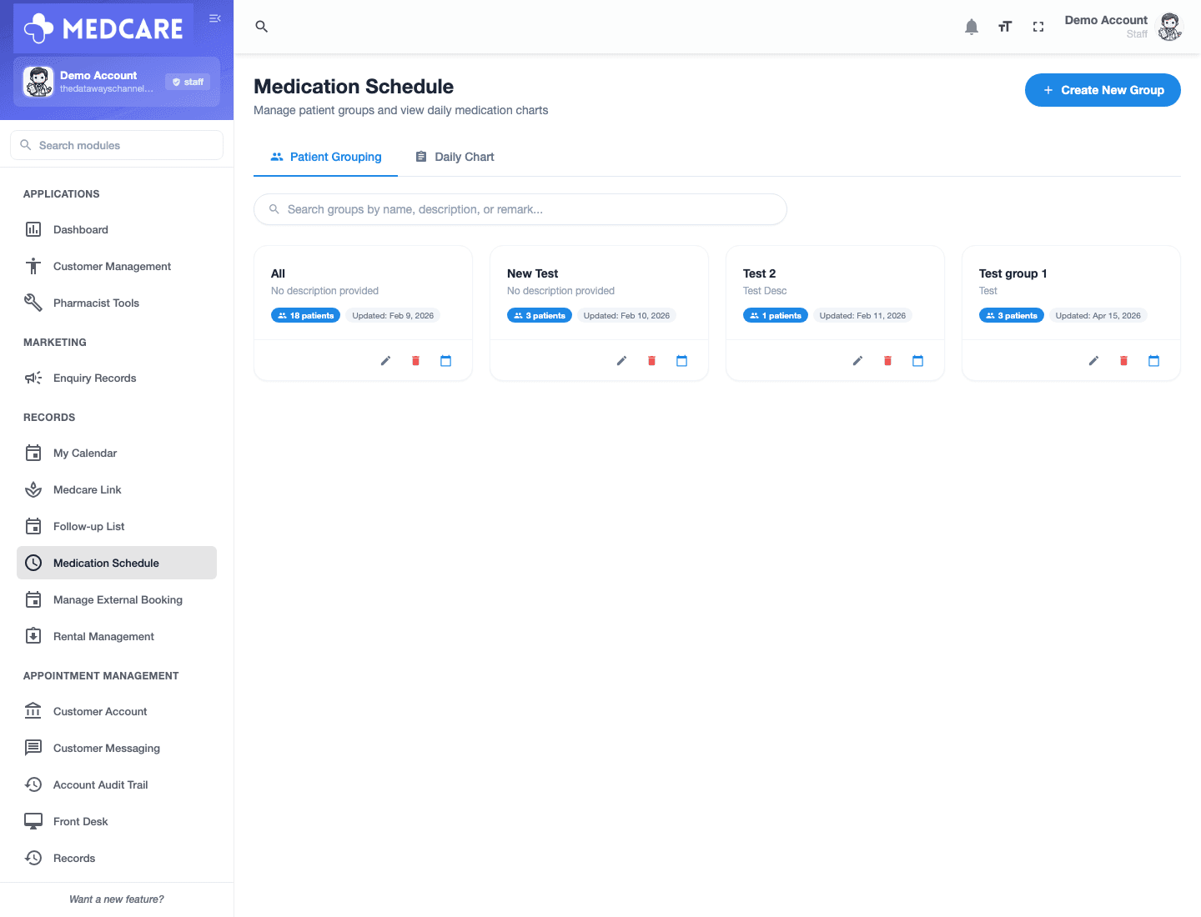Open Pharmacist Tools in the sidebar
Viewport: 1201px width, 917px height.
coord(117,303)
